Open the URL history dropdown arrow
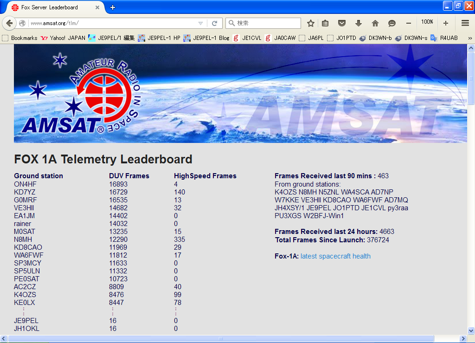This screenshot has width=475, height=343. point(200,23)
